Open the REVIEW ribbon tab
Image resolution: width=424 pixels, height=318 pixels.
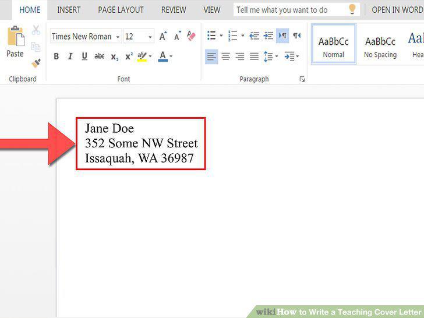click(174, 10)
